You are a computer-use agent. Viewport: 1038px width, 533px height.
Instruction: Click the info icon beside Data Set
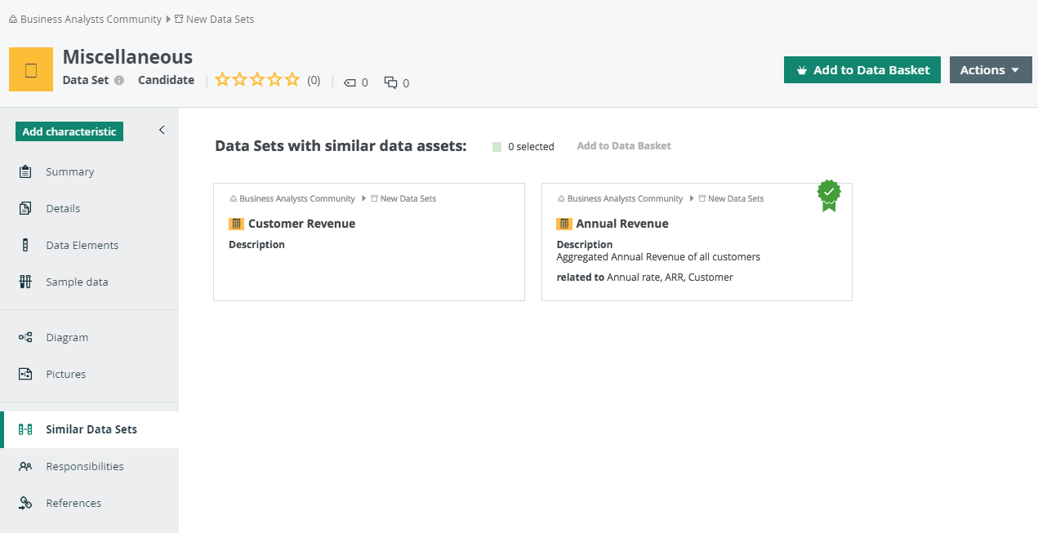click(119, 80)
